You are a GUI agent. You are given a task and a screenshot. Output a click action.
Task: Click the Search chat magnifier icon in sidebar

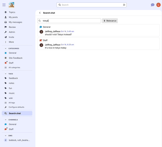point(6,113)
